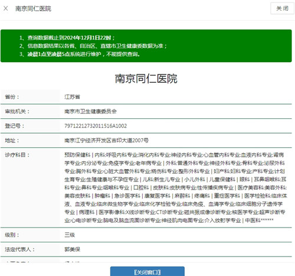Screen dimensions: 295x276
Task: Click the value 三级
Action: 70,235
